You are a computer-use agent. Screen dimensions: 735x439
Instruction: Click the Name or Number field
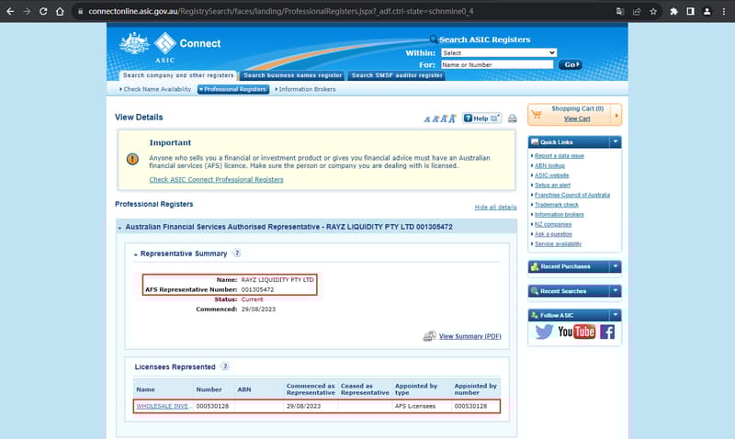pos(497,64)
